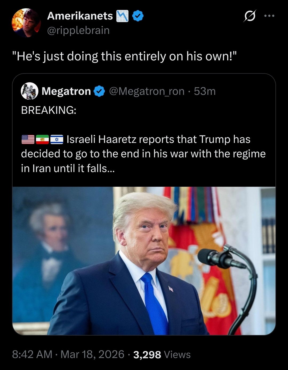This screenshot has height=370, width=288.
Task: Open quoted post text starting with BREAKING
Action: point(143,139)
